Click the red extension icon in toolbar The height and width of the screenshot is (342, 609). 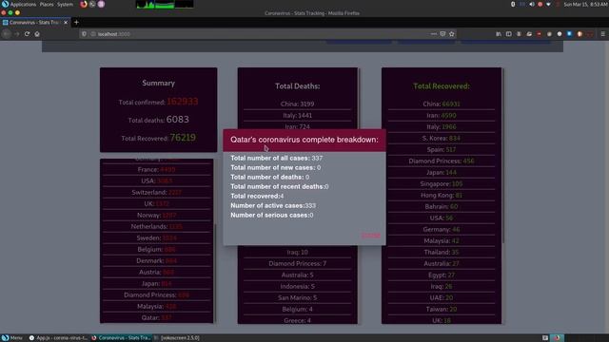click(x=540, y=34)
